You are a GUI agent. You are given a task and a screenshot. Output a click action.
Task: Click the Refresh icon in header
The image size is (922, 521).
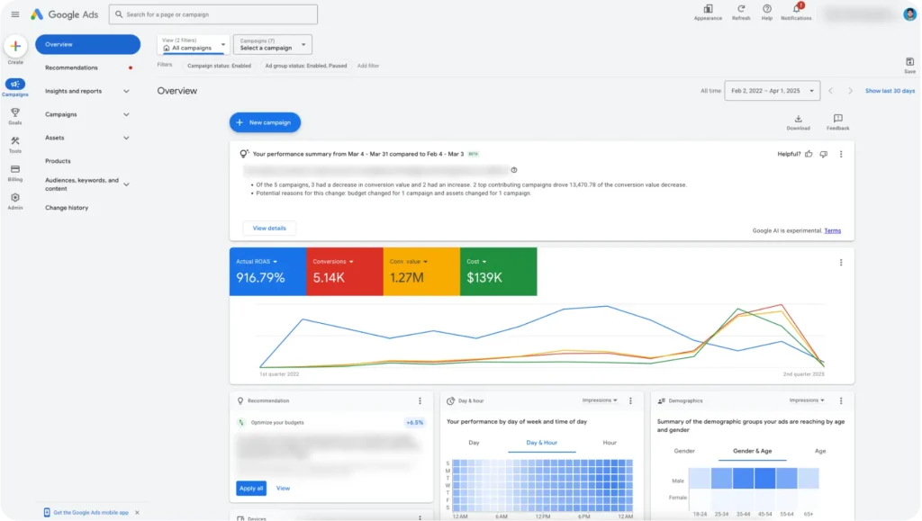[x=741, y=9]
